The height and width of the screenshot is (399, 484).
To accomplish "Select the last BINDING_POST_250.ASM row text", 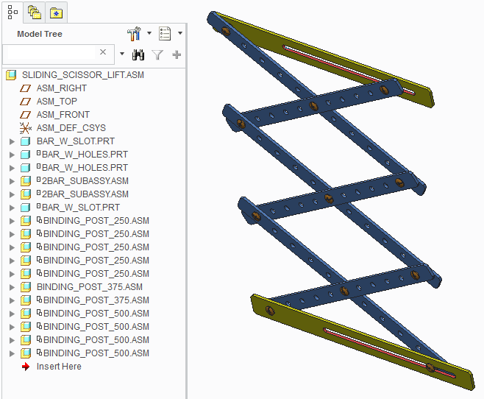I will [96, 274].
